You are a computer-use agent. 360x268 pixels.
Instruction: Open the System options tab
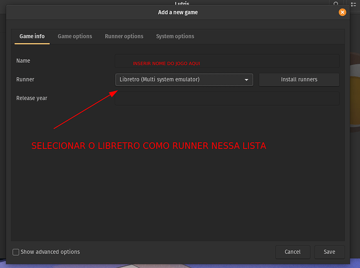click(175, 36)
